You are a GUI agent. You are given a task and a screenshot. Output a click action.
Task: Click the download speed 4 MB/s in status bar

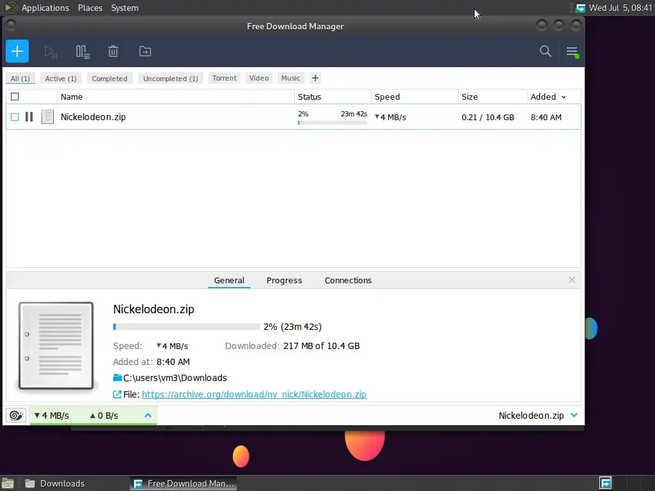tap(51, 416)
